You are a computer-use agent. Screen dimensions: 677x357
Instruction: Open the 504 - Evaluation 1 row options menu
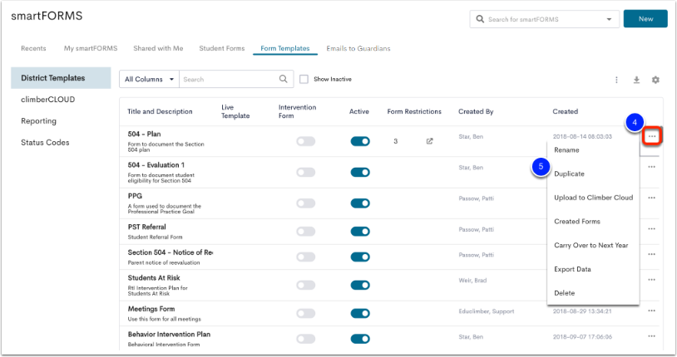[x=651, y=167]
